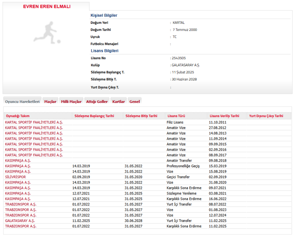
Task: Click TRABZONSPOR A.Ş. link in Yurt İçi Transfer row
Action: 21,204
